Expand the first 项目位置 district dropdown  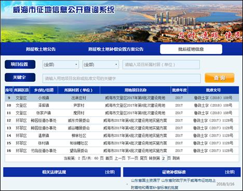point(61,65)
